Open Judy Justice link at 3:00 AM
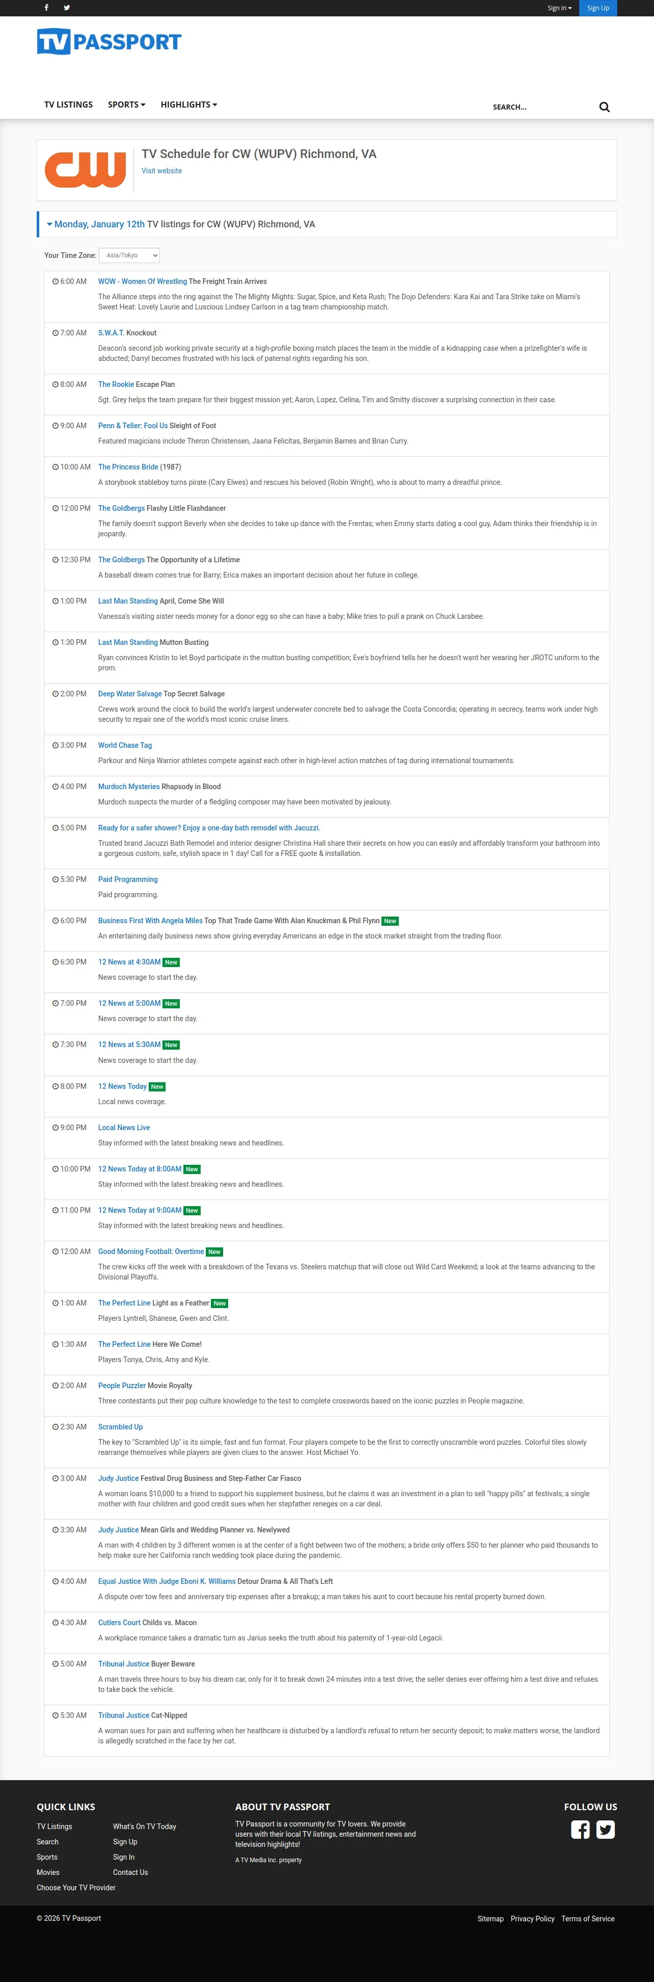 tap(118, 1479)
